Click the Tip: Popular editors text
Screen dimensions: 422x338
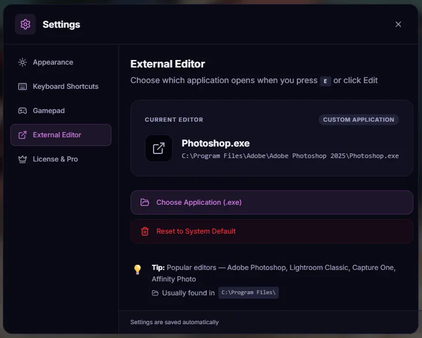pos(274,273)
